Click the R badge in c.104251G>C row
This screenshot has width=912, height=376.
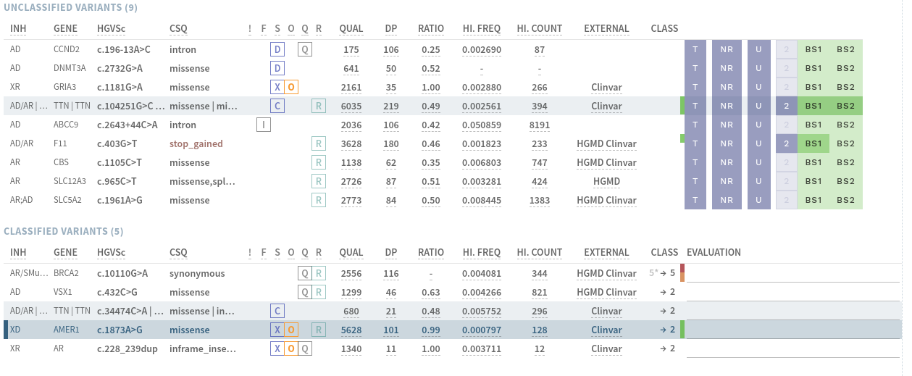coord(319,106)
